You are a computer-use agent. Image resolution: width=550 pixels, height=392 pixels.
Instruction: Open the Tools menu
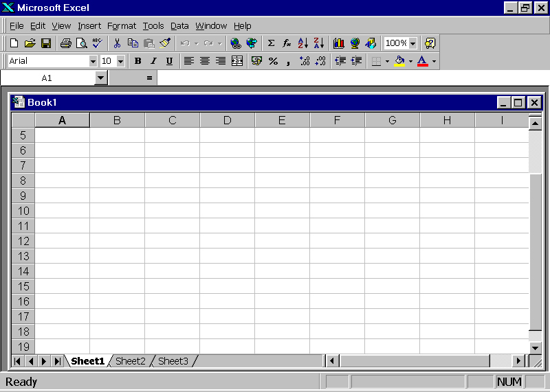(x=153, y=26)
